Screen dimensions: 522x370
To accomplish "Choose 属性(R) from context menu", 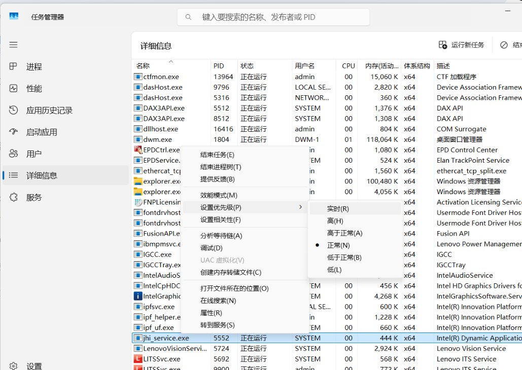I will [245, 313].
